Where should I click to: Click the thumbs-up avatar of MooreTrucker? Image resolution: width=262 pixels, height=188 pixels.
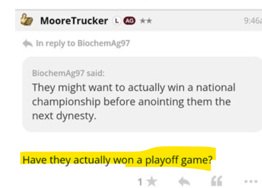[x=27, y=20]
